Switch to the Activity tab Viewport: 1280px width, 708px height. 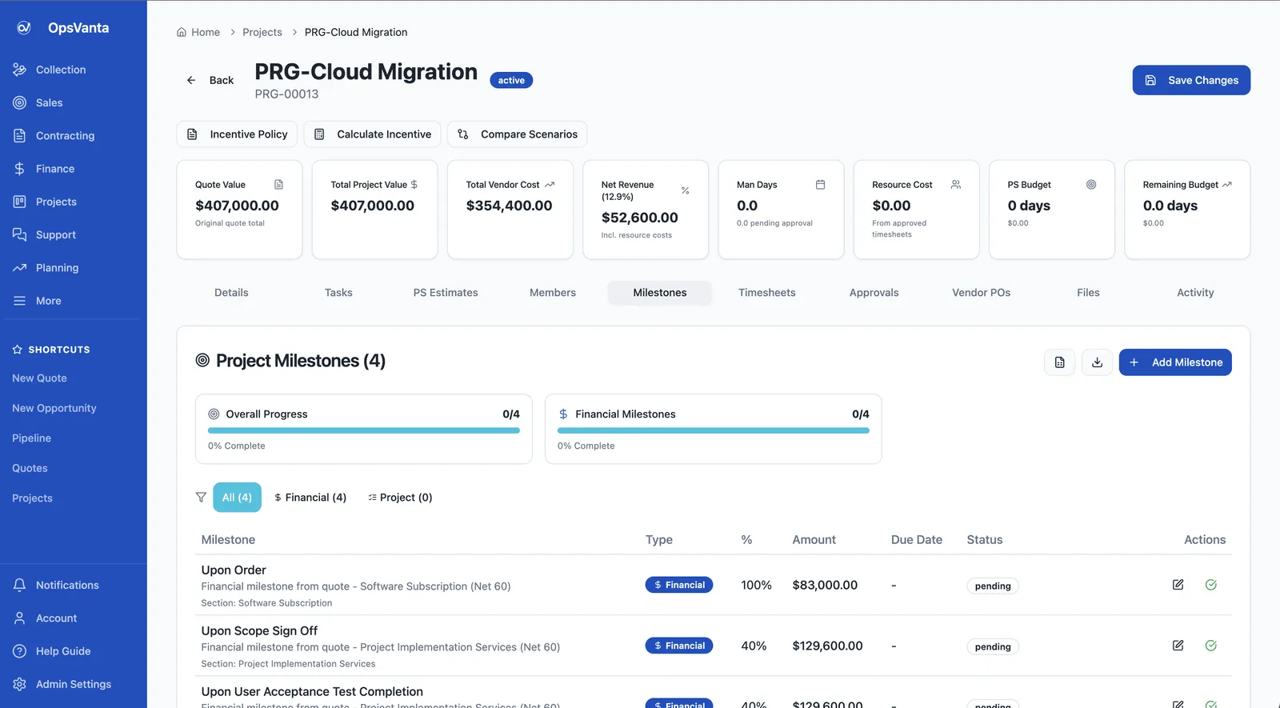(1195, 293)
